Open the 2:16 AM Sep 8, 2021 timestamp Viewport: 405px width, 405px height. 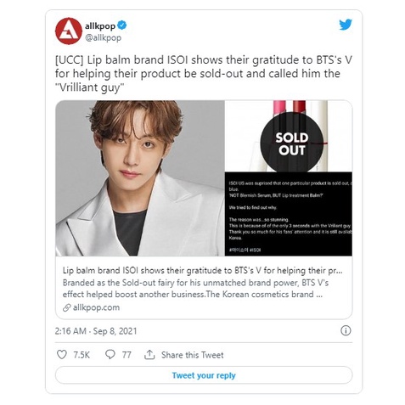[x=96, y=331]
